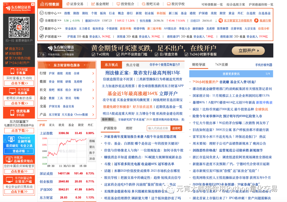Screen dimensions: 287x202
Task: Click the 闲钱理财 check item
Action: (x=14, y=53)
